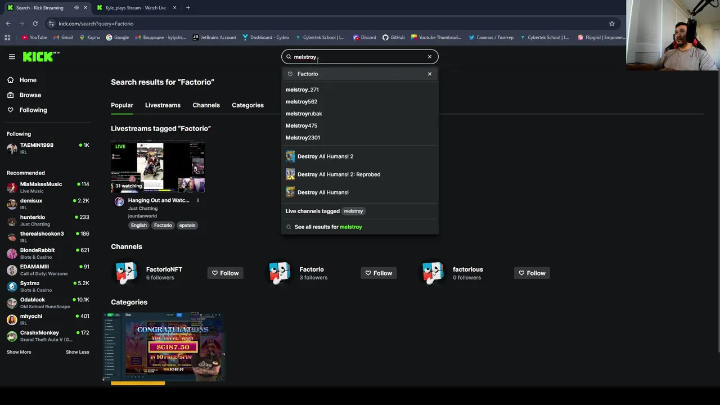Follow the FactorioNFT channel
This screenshot has width=720, height=405.
pyautogui.click(x=225, y=273)
